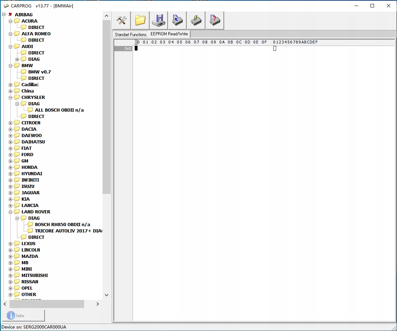Click the CARPROG application title icon
The height and width of the screenshot is (331, 397).
click(6, 6)
